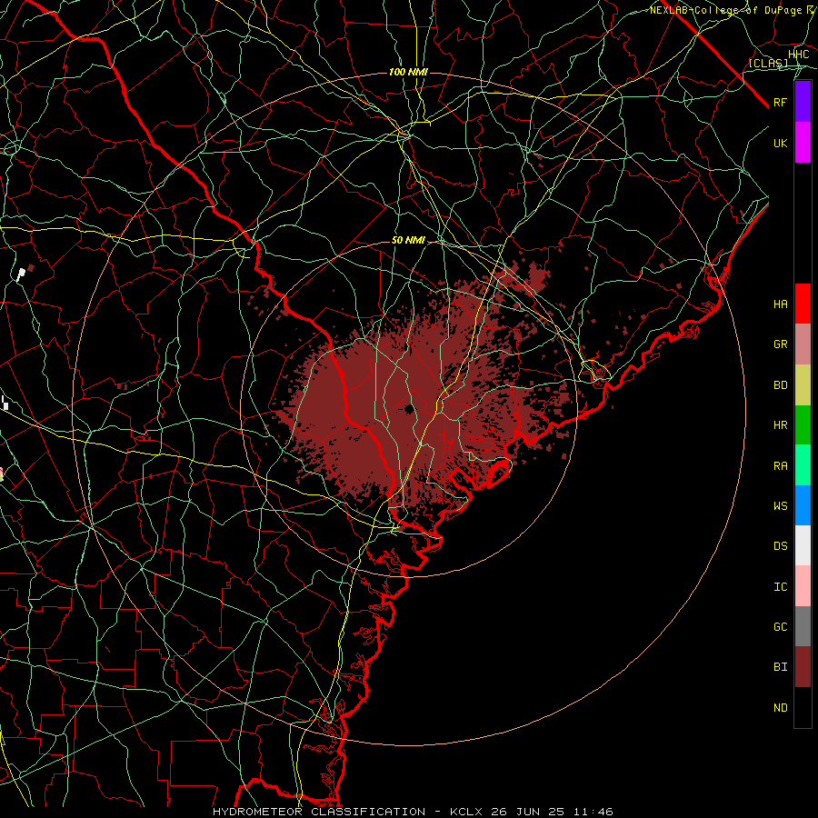The height and width of the screenshot is (818, 818).
Task: Click the GR legend label
Action: coord(780,344)
